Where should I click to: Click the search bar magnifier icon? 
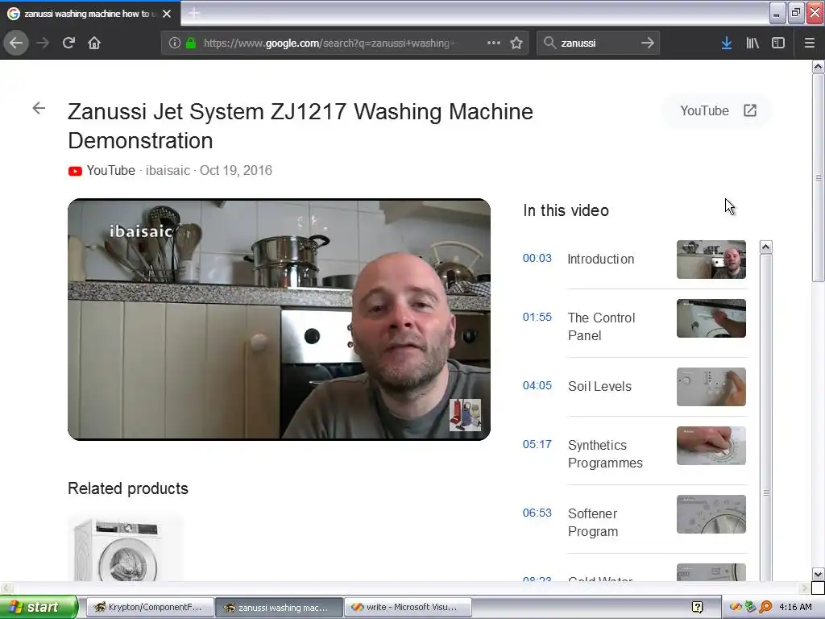click(549, 43)
